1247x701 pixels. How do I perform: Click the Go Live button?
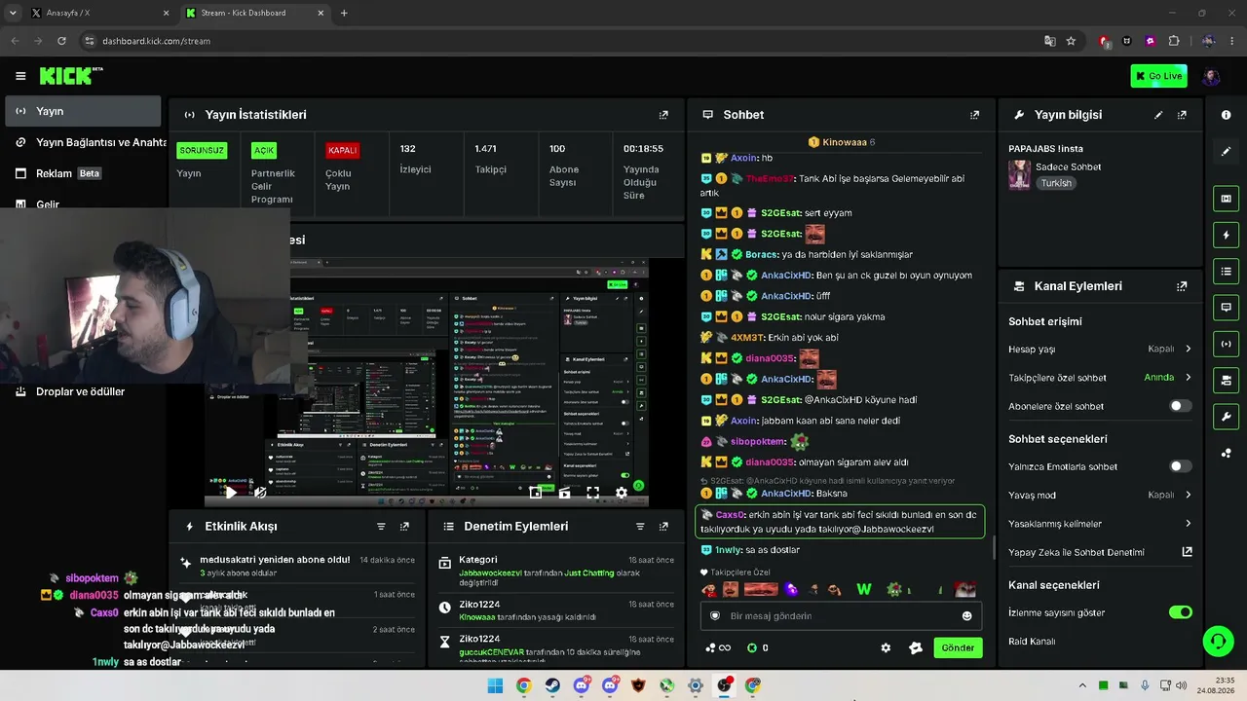pos(1158,76)
